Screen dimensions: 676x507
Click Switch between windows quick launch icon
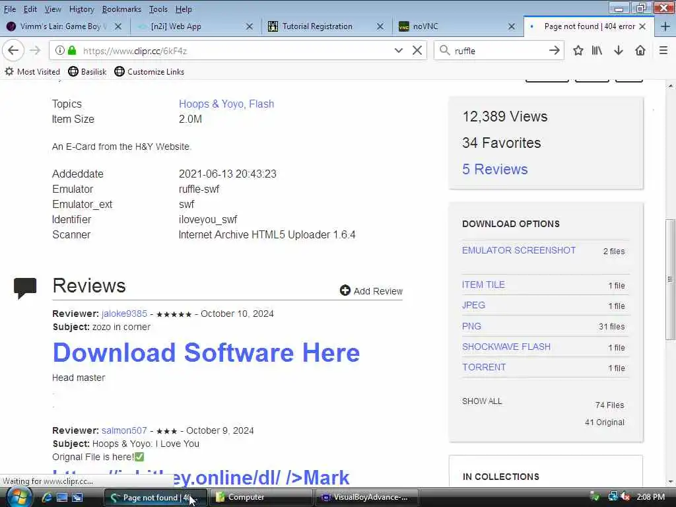(78, 497)
